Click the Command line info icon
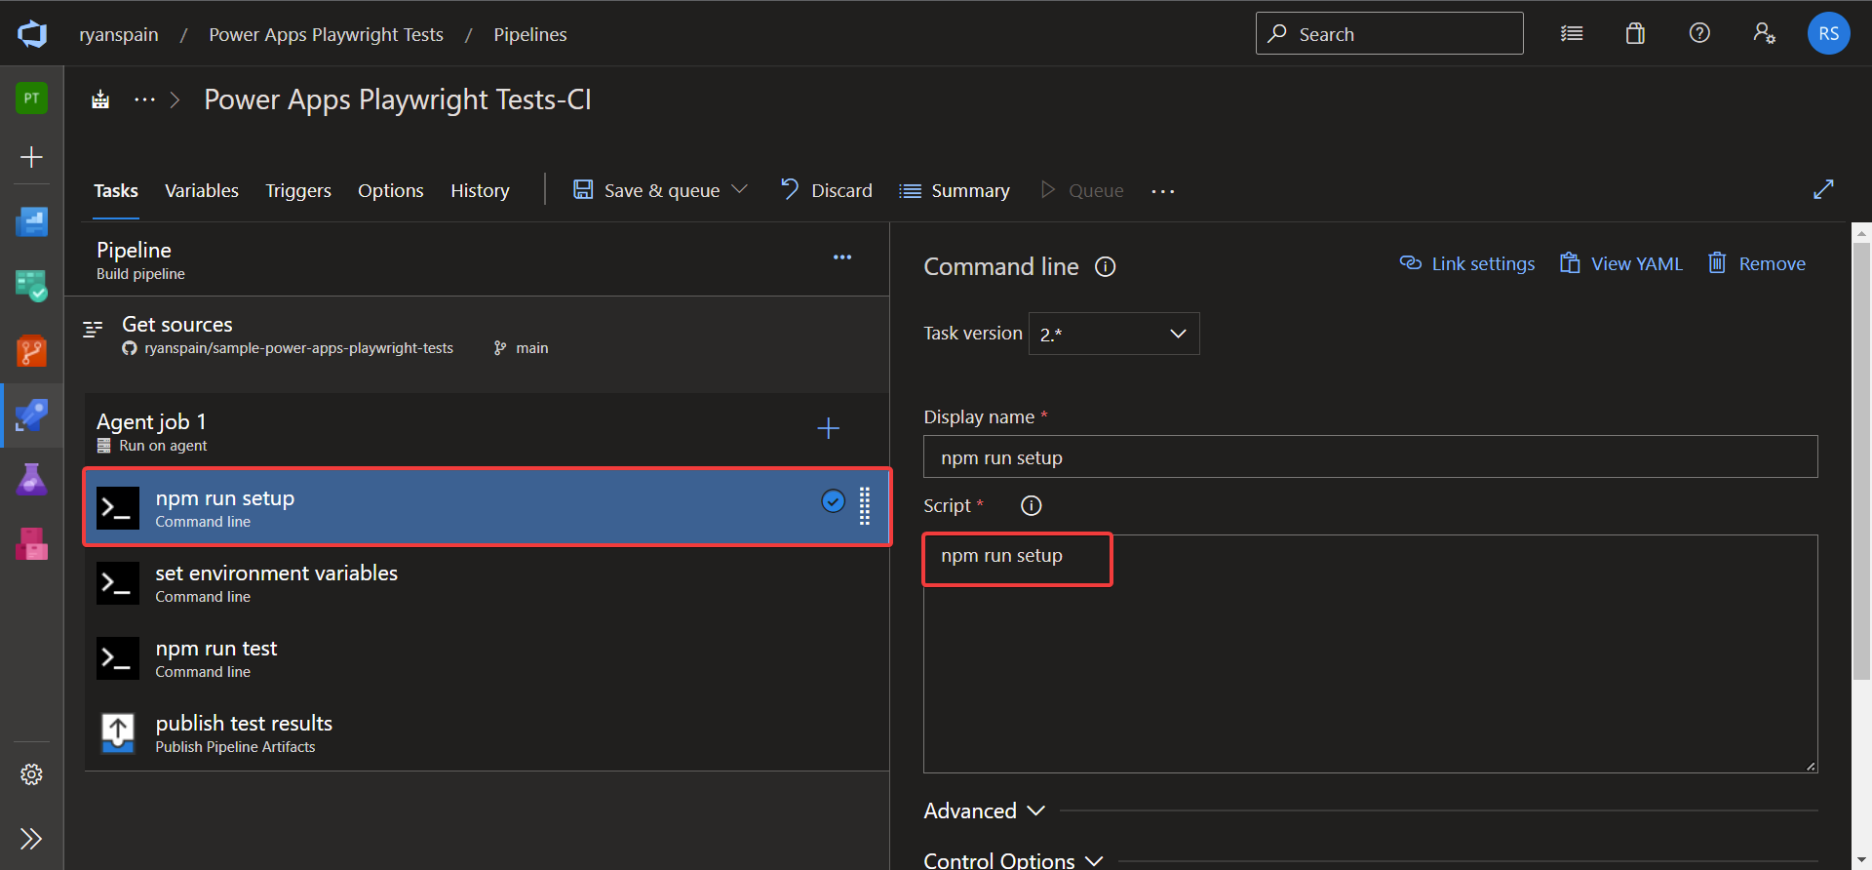1872x870 pixels. (1105, 266)
